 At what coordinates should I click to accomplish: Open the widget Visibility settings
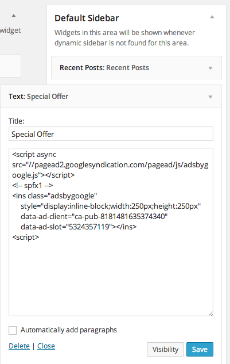coord(165,349)
